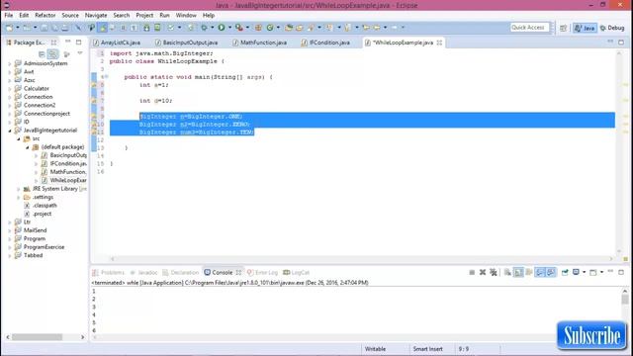The image size is (633, 356).
Task: Close the WhileLoopExample.java editor tab
Action: point(439,43)
